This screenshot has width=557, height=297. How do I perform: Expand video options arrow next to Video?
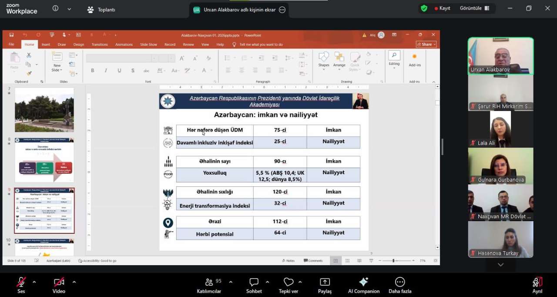[x=74, y=282]
